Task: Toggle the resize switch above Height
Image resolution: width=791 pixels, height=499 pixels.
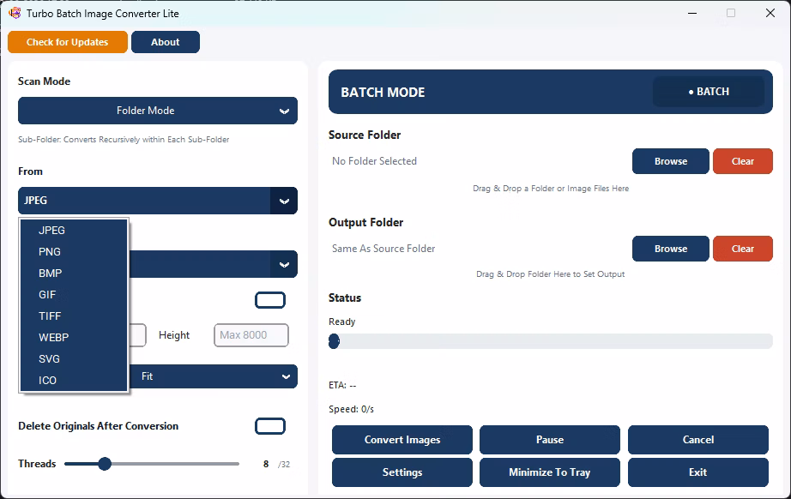Action: point(270,300)
